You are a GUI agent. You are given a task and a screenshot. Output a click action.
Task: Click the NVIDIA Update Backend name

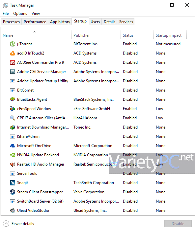pos(38,155)
